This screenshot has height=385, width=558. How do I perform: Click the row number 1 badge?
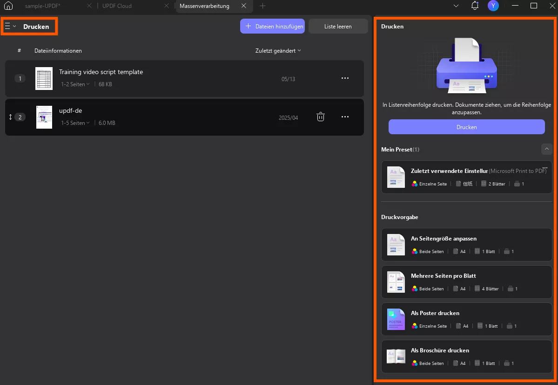point(20,78)
